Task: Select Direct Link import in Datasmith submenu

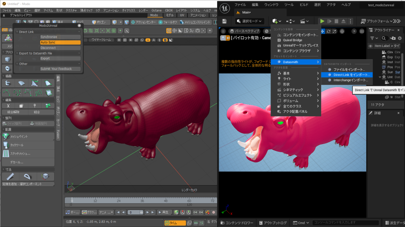Action: point(349,75)
